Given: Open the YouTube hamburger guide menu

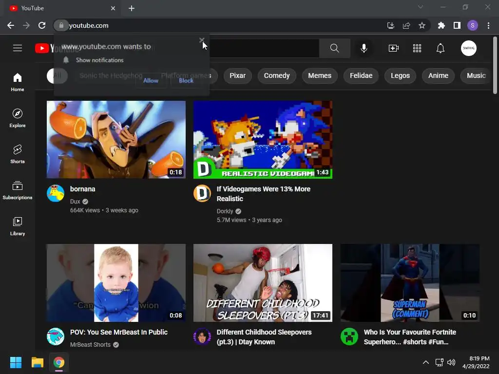Looking at the screenshot, I should click(x=18, y=48).
